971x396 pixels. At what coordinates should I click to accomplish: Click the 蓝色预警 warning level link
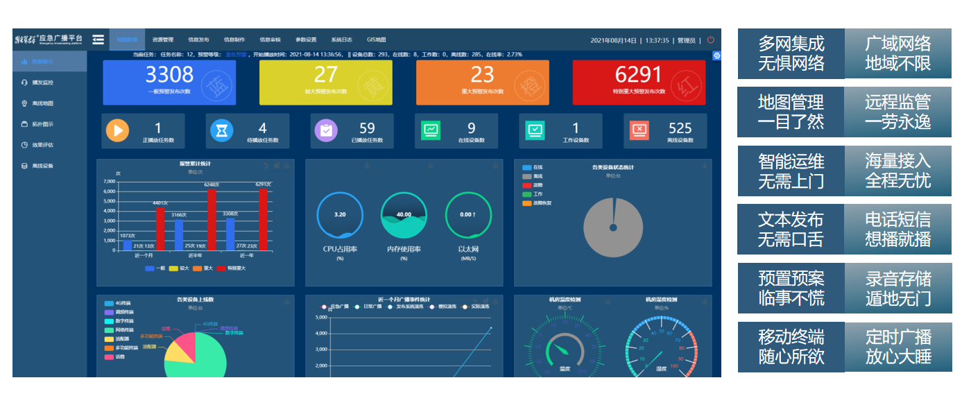pos(236,54)
